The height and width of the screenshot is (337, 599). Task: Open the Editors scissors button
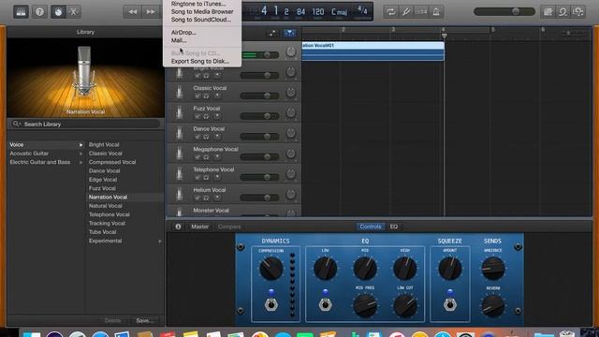pos(73,12)
